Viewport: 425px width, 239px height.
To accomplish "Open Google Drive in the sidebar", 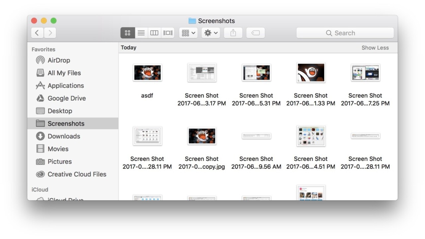I will click(x=66, y=98).
